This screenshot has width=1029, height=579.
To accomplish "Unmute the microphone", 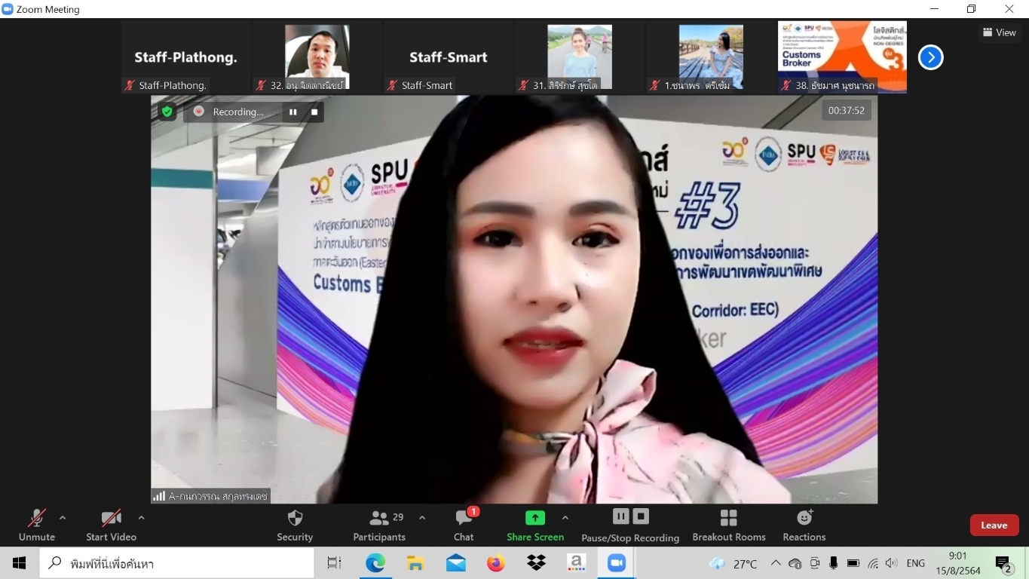I will (x=36, y=525).
